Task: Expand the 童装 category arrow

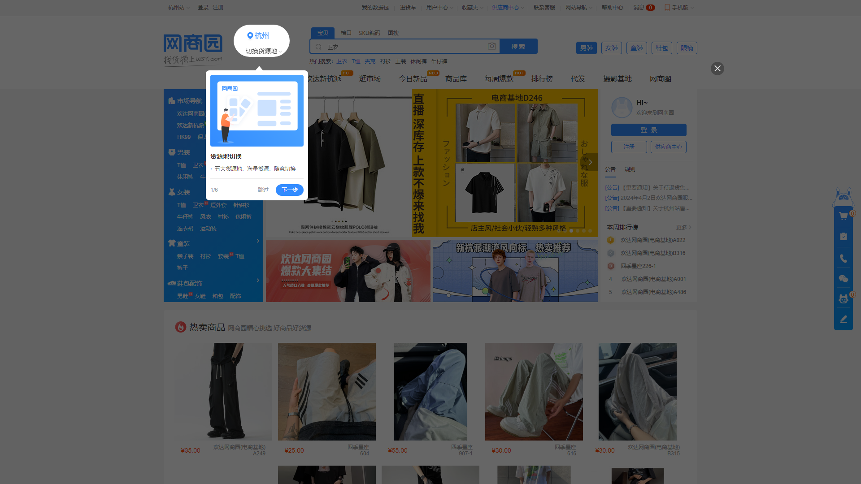Action: [258, 241]
